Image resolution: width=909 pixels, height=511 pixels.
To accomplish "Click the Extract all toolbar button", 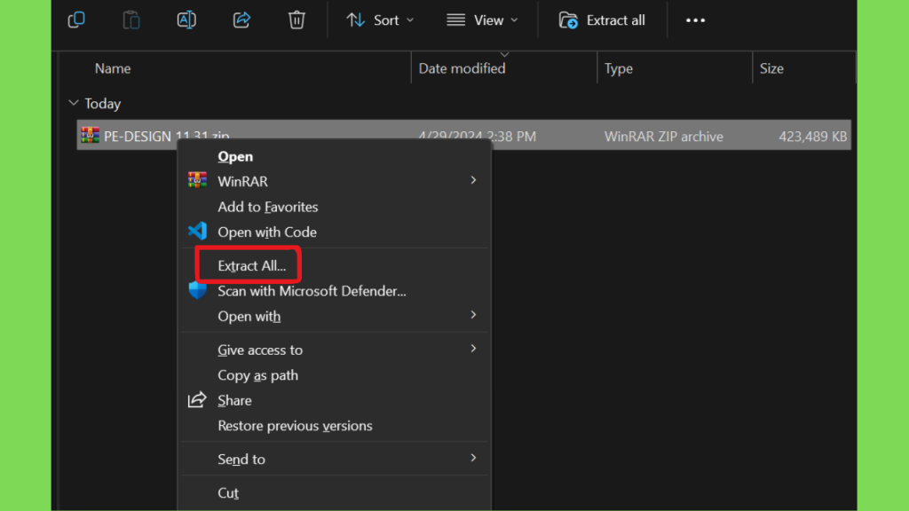I will point(602,20).
